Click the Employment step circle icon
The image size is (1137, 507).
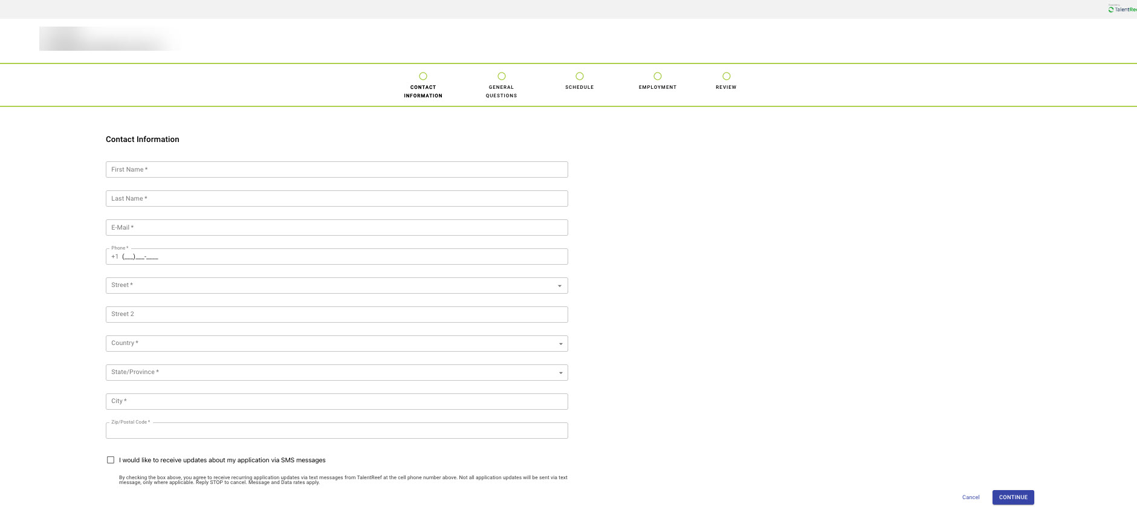tap(657, 76)
